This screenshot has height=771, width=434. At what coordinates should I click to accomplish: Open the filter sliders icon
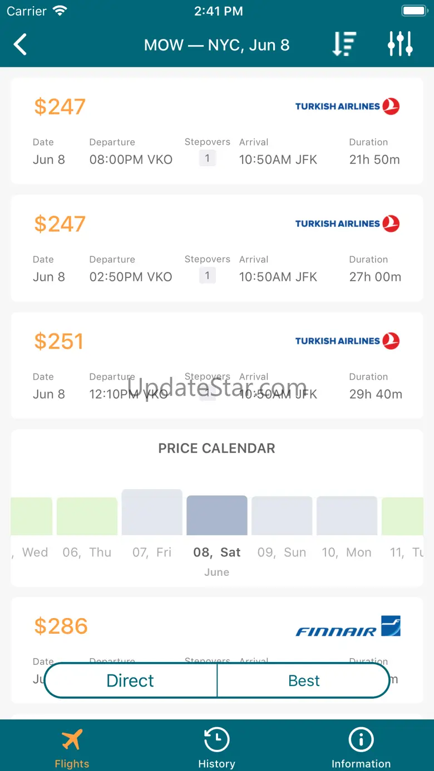pyautogui.click(x=400, y=44)
